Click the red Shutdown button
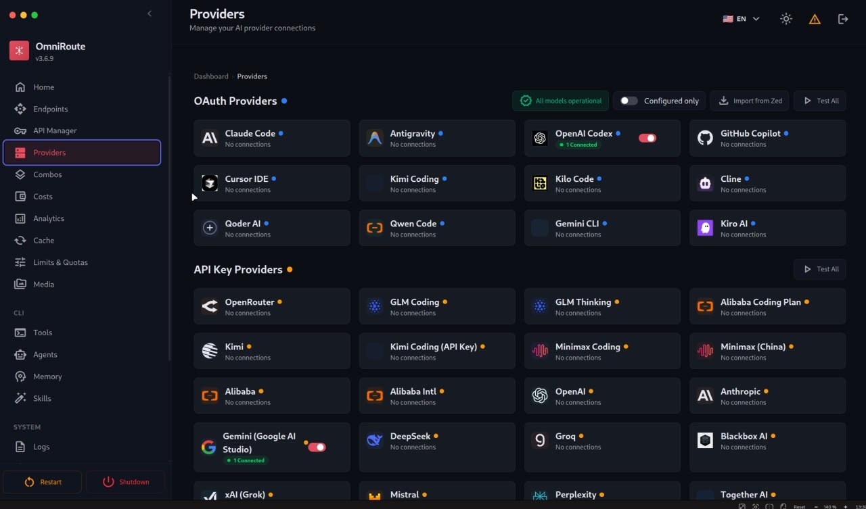This screenshot has height=509, width=866. click(125, 482)
